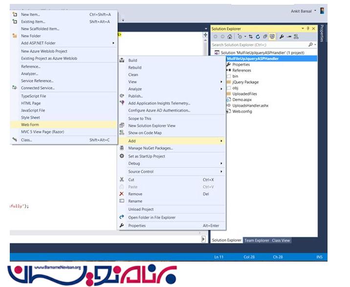Select the UploadedFiles folder
Image resolution: width=350 pixels, height=287 pixels.
tap(244, 94)
